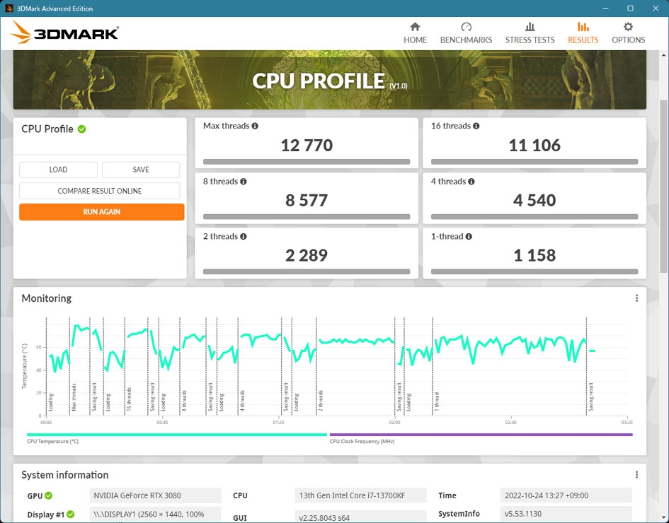Toggle CPU Clock Frequency legend series
This screenshot has height=523, width=669.
[x=481, y=437]
